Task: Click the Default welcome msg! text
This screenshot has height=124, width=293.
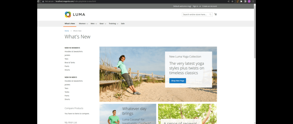Action: tap(182, 6)
